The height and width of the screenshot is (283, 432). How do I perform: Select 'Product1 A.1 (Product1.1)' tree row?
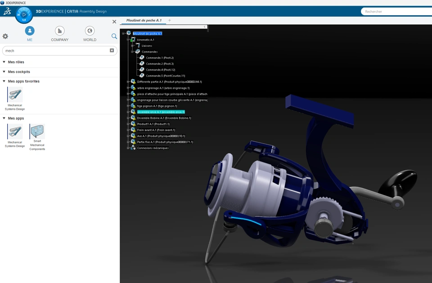tap(153, 124)
